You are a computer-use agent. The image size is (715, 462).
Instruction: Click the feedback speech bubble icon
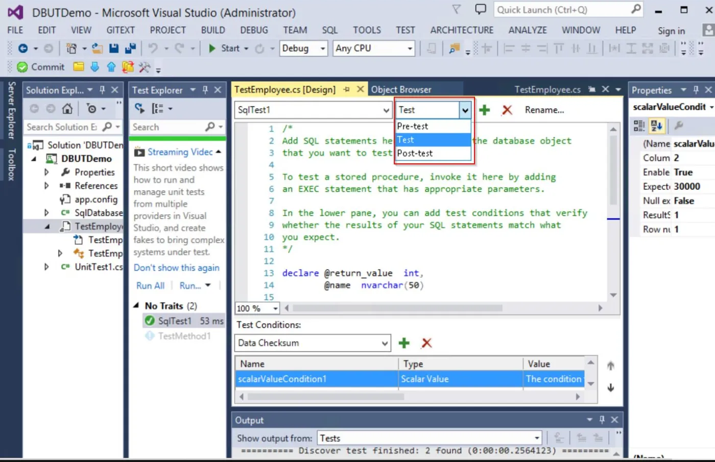(481, 9)
